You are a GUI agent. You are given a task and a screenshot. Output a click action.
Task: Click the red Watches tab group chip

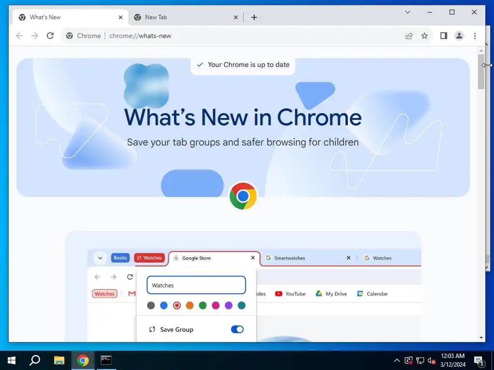click(x=150, y=258)
